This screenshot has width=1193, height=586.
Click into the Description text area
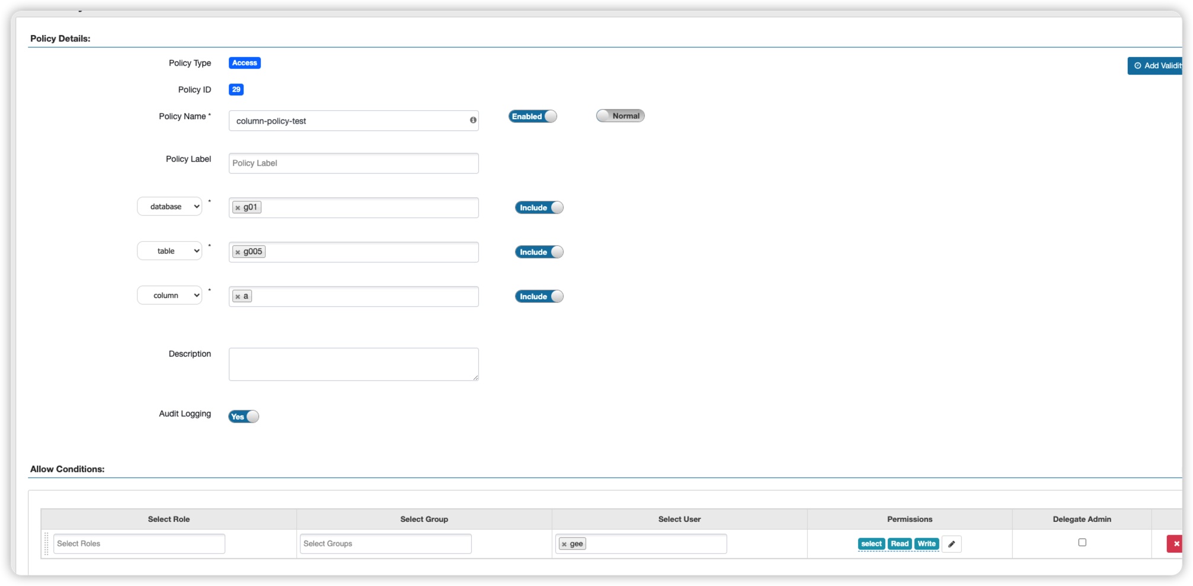(x=353, y=364)
